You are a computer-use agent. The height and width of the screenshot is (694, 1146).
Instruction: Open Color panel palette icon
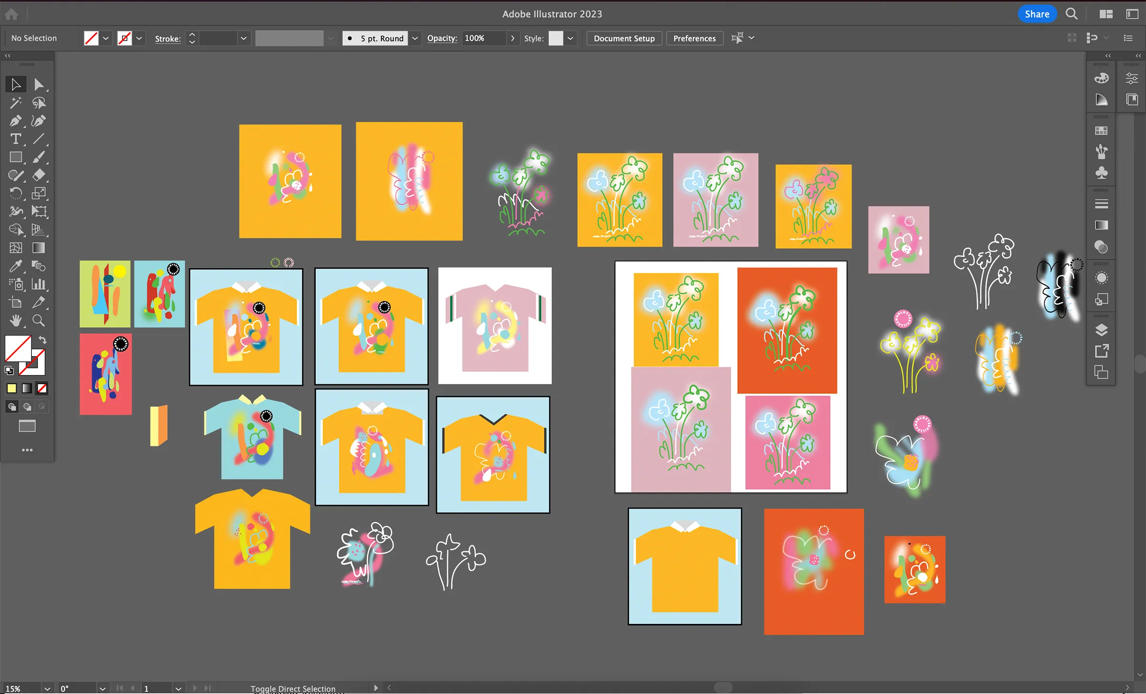pos(1102,78)
